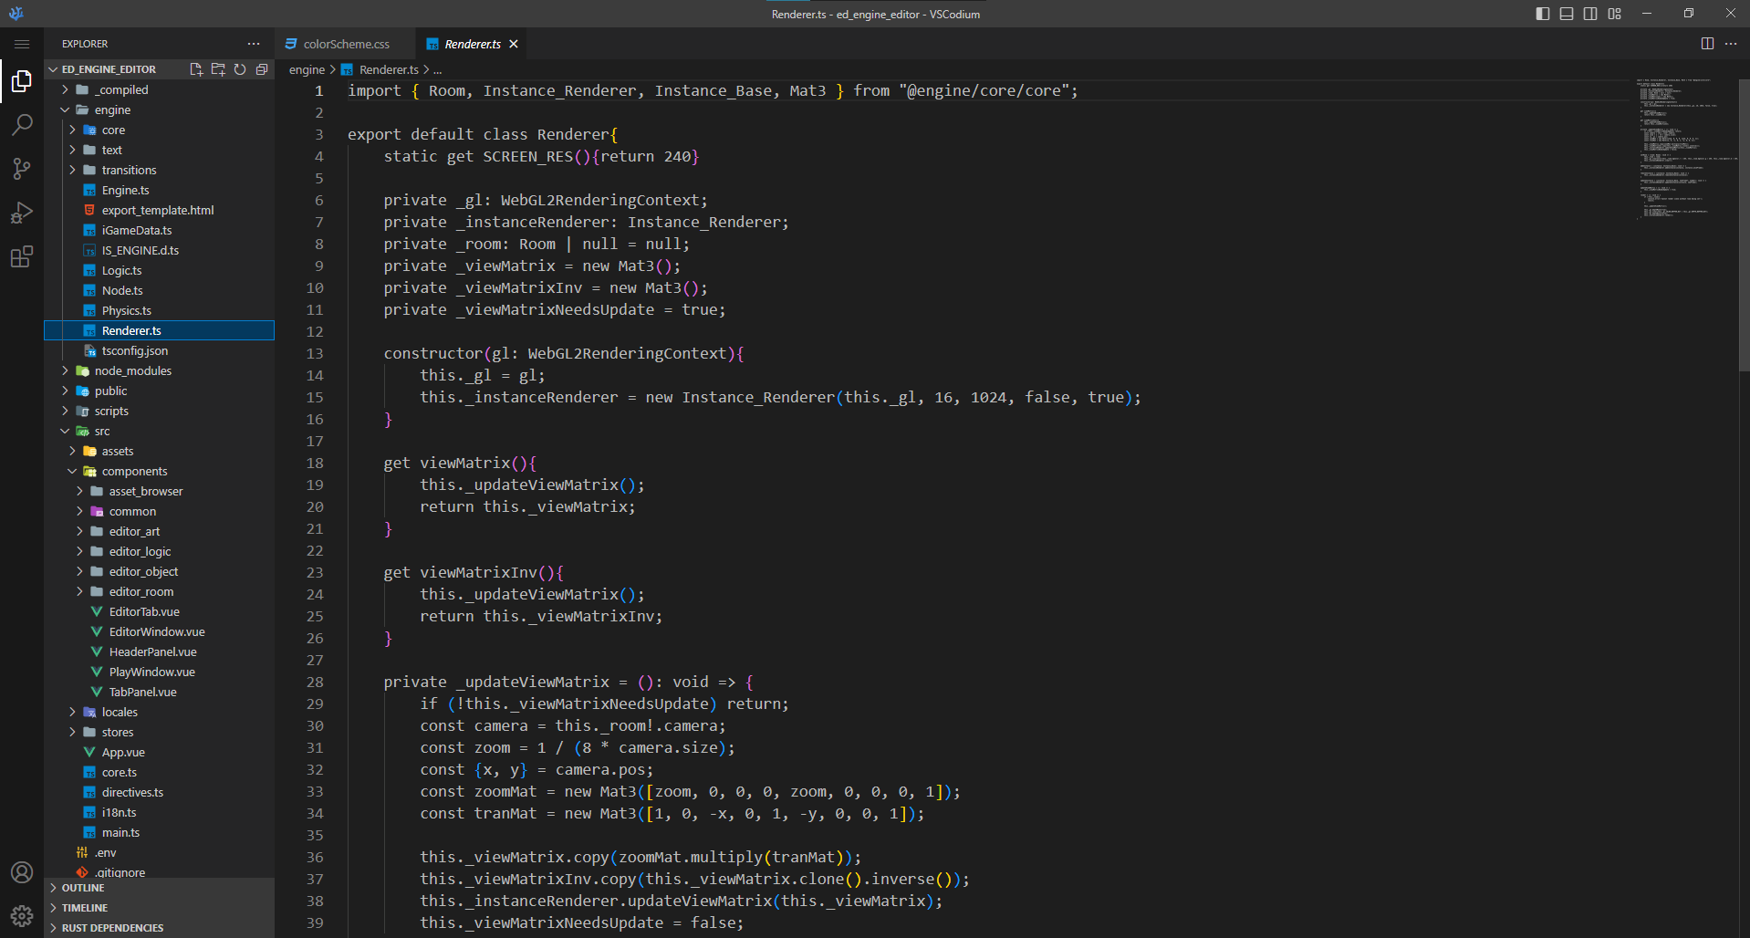Image resolution: width=1750 pixels, height=938 pixels.
Task: Collapse the src folder
Action: [x=160, y=431]
